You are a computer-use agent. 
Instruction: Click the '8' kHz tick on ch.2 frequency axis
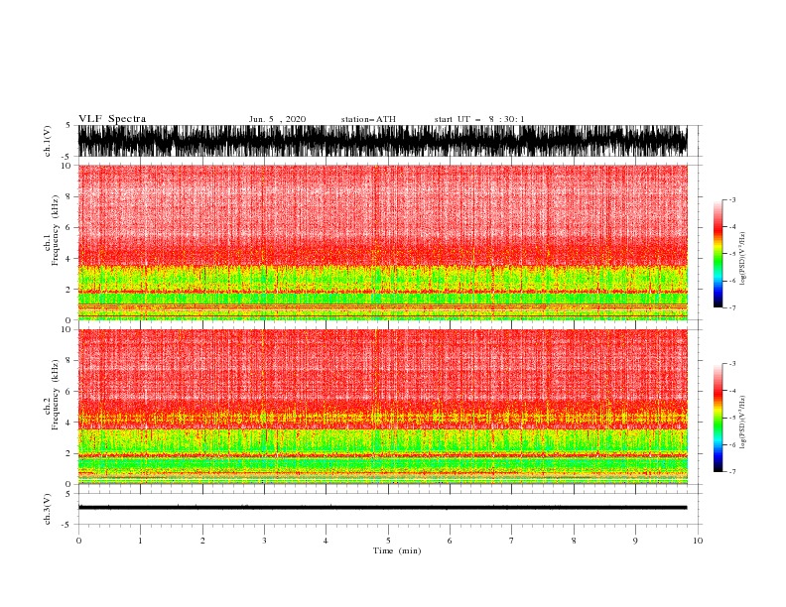tap(68, 361)
